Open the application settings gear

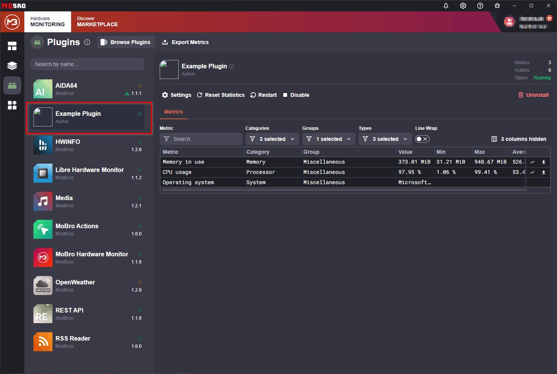tap(463, 6)
